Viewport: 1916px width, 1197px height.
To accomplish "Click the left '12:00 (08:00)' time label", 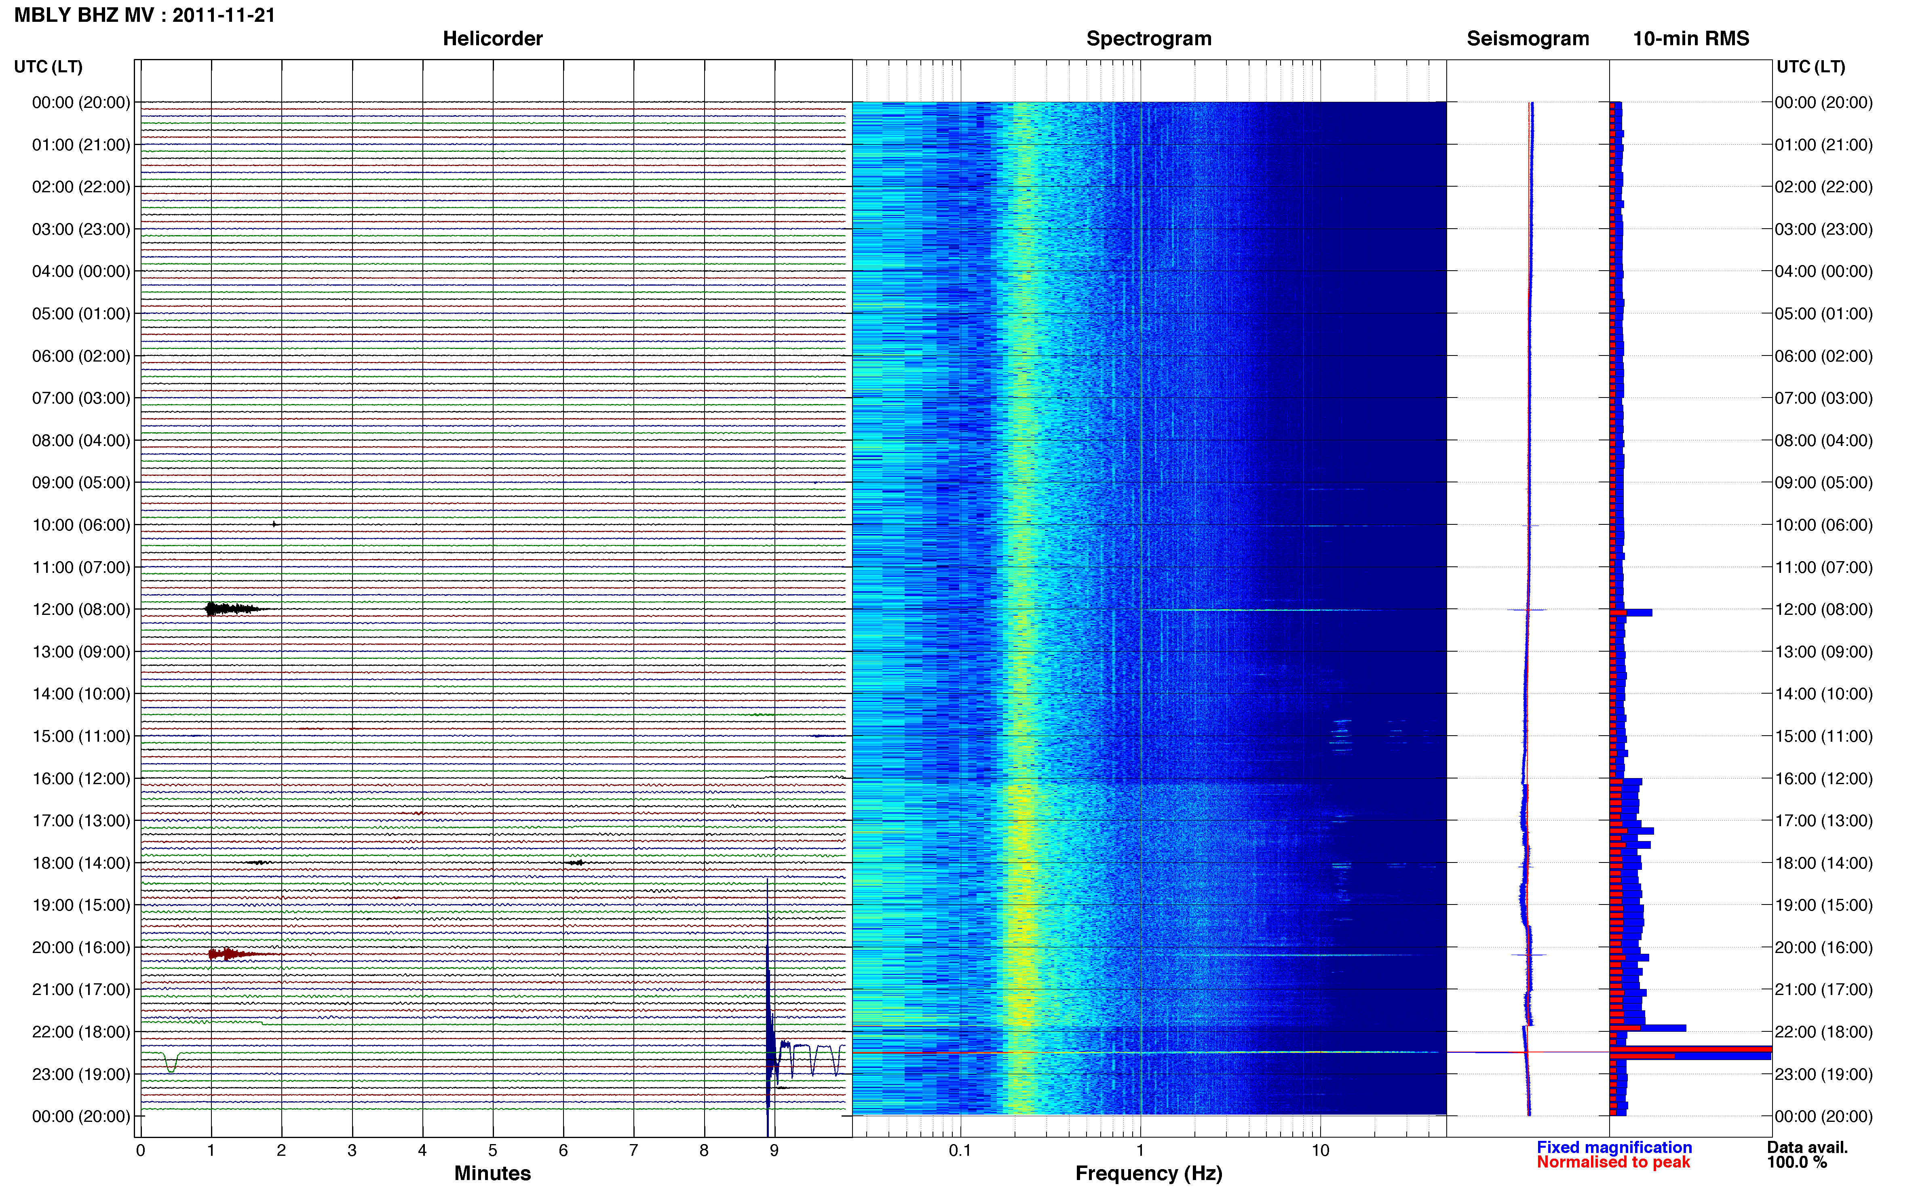I will coord(81,610).
